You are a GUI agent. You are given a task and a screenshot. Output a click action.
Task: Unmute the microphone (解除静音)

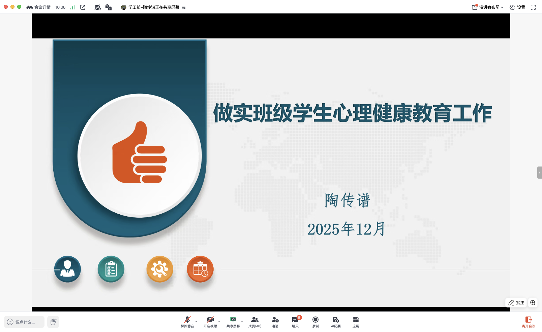187,322
